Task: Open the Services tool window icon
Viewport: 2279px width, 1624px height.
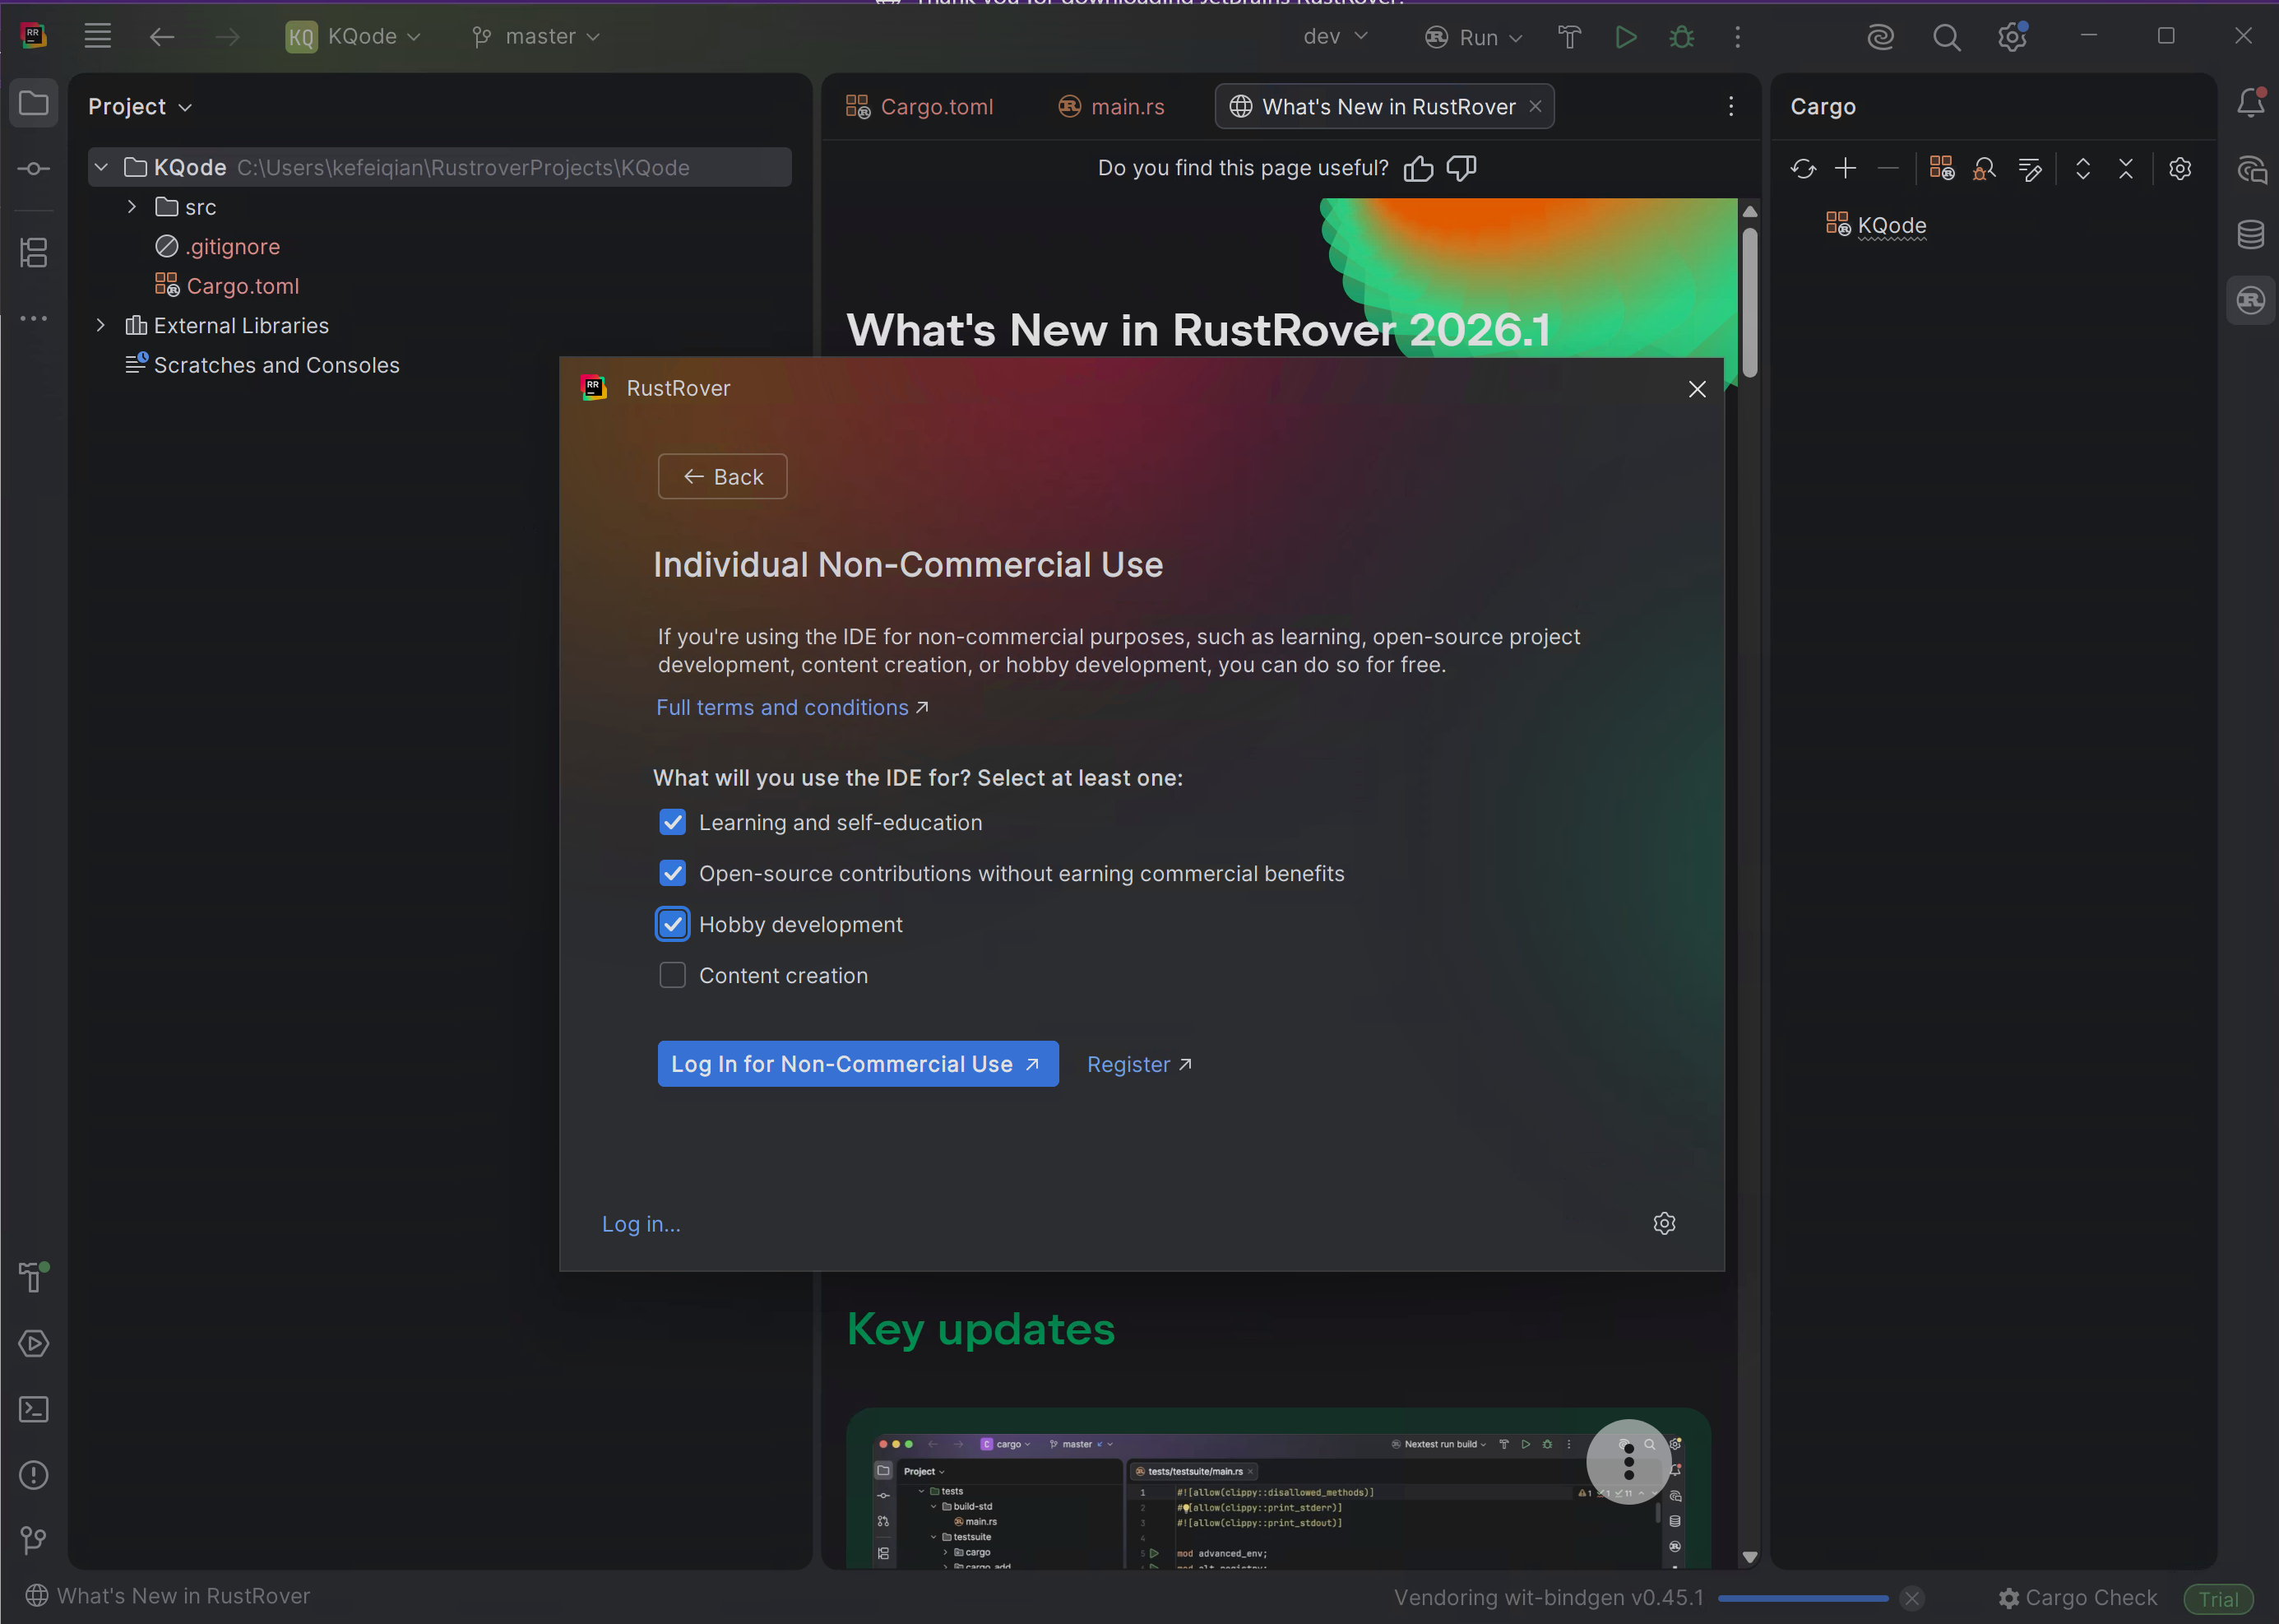Action: (34, 1343)
